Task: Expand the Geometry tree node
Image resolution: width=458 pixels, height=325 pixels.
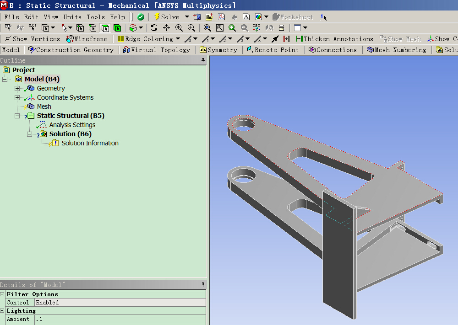Action: tap(17, 88)
